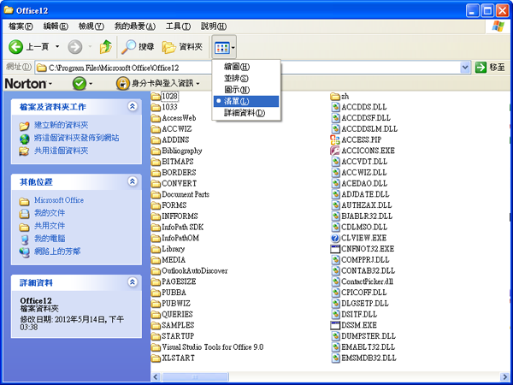Click the Views toolbar icon
Viewport: 513px width, 385px height.
click(x=221, y=48)
